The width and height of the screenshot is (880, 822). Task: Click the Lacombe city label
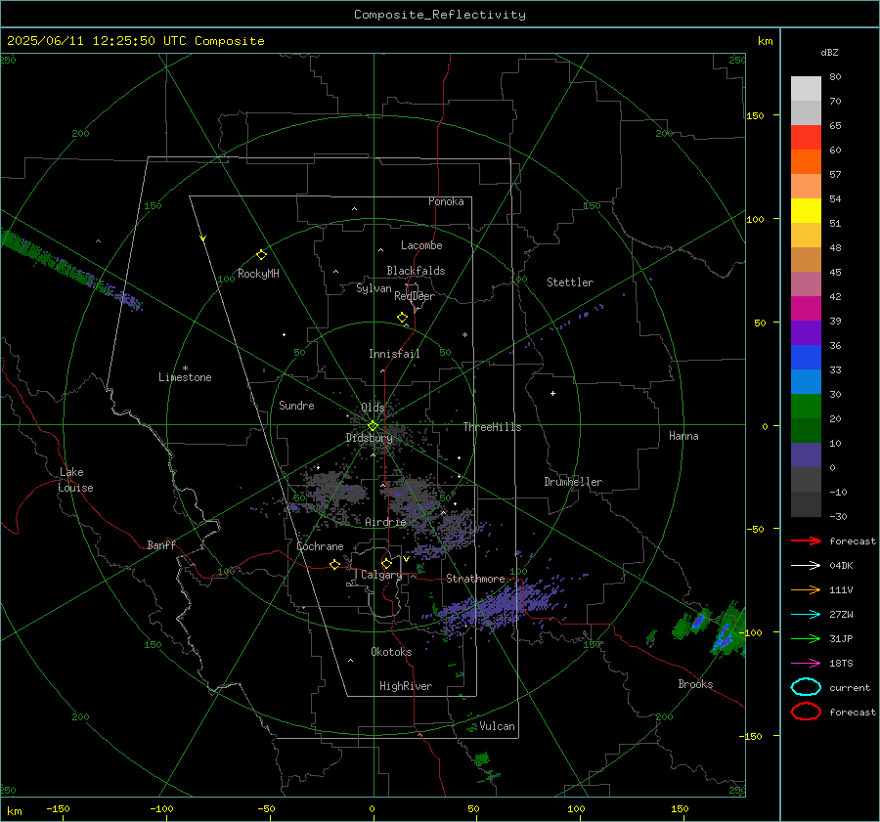click(x=421, y=245)
